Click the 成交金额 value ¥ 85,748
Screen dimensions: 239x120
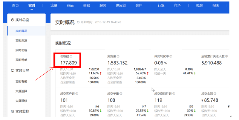click(210, 100)
